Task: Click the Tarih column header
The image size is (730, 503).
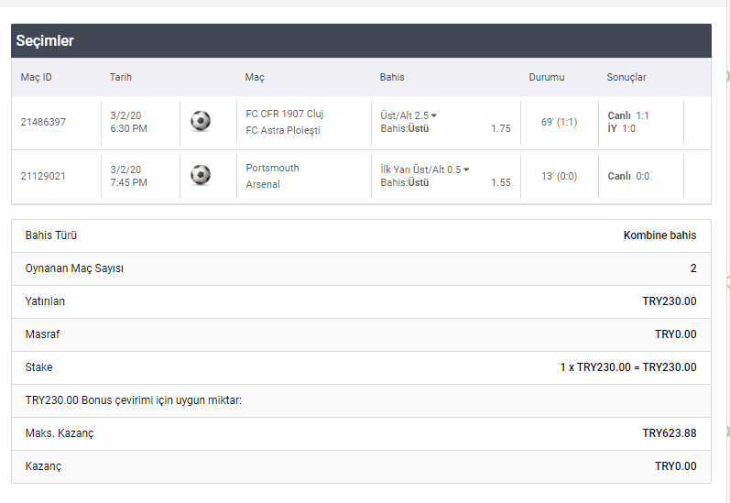Action: click(x=121, y=77)
